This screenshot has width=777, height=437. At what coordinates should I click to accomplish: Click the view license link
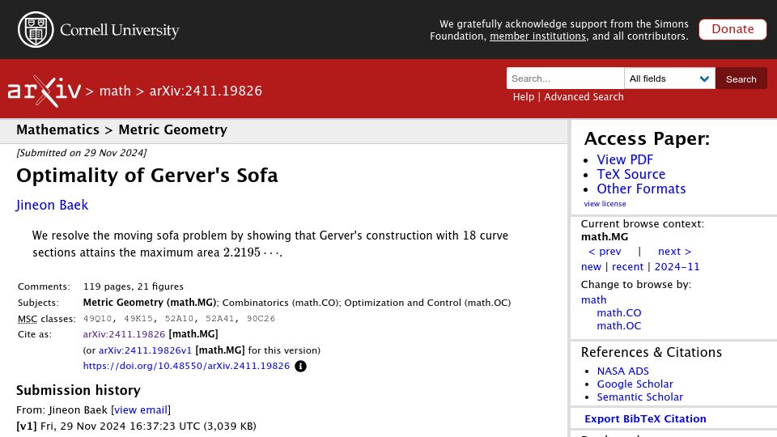[605, 204]
